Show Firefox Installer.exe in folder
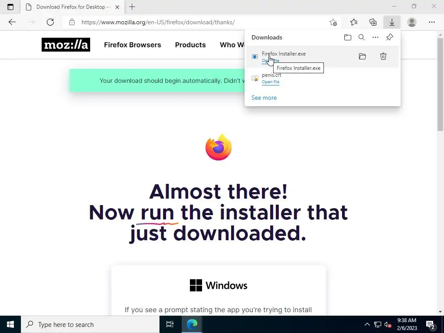 (x=362, y=56)
